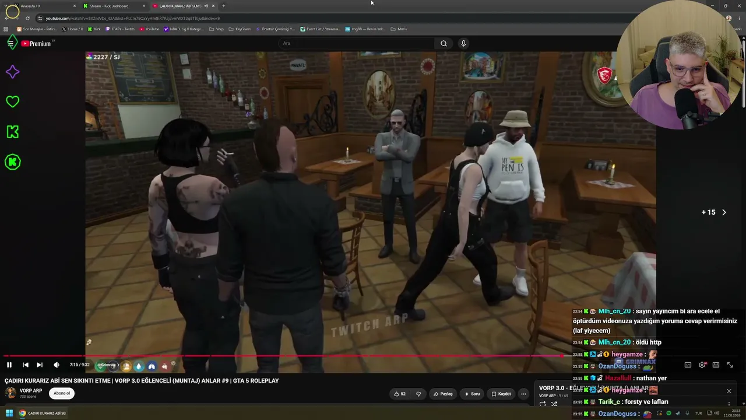
Task: Toggle subtitles in the video player
Action: (688, 365)
